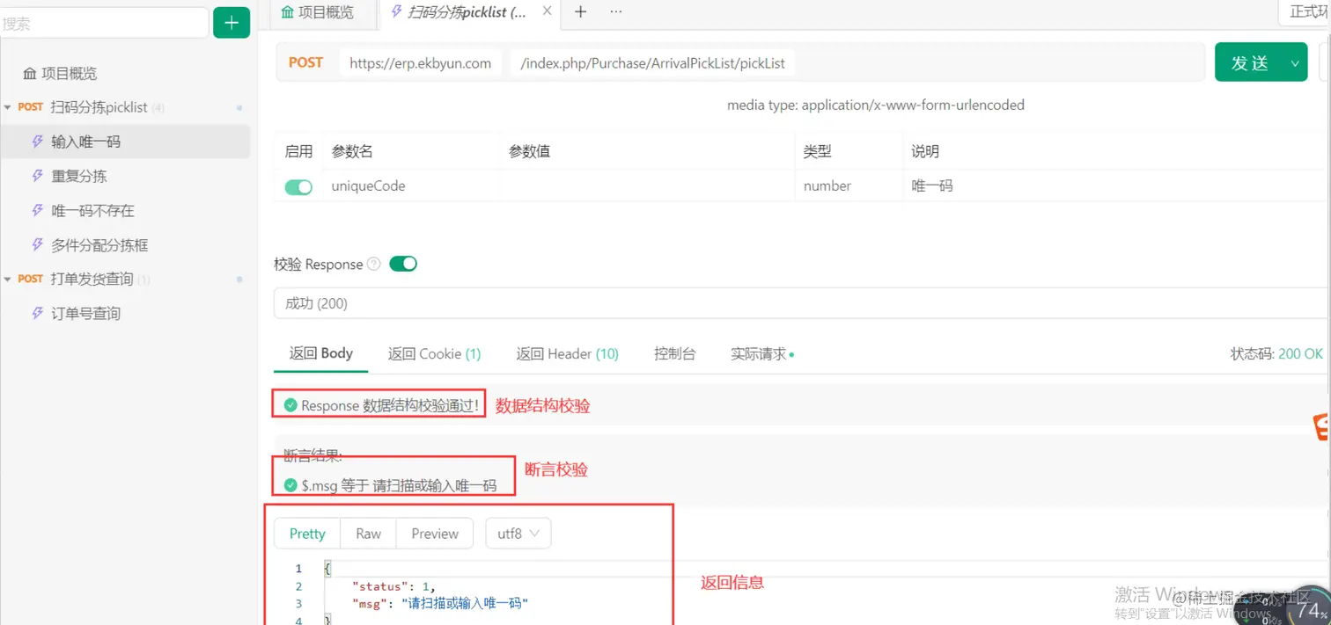Open the tab bar more options ellipsis
The width and height of the screenshot is (1331, 625).
tap(615, 11)
